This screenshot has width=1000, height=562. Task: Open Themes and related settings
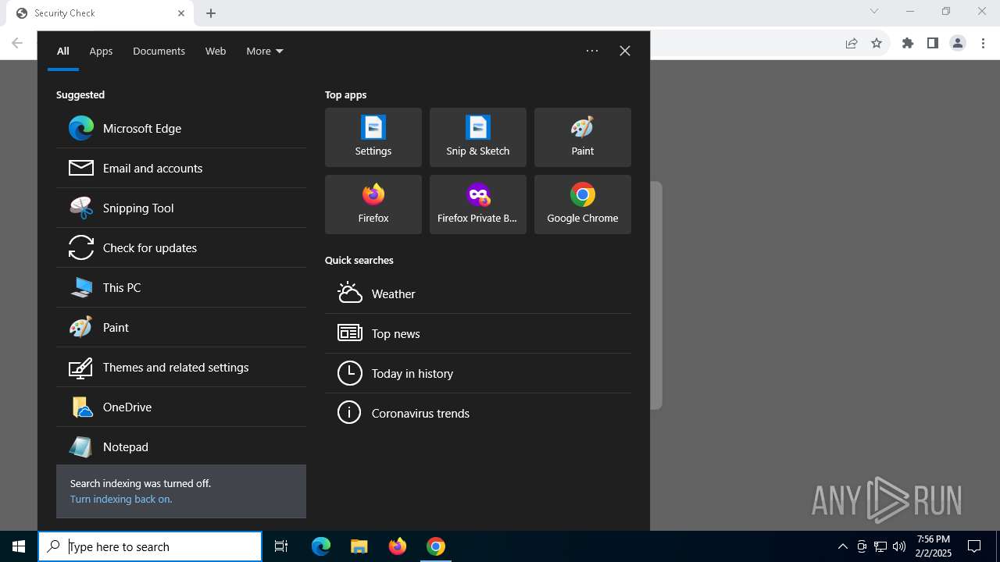(180, 367)
